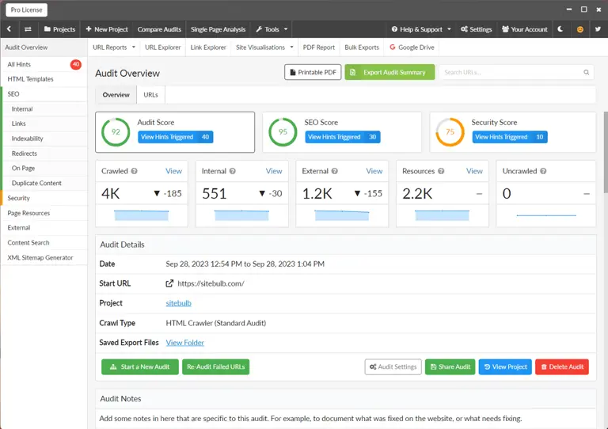
Task: Open the Tools dropdown menu
Action: point(272,29)
